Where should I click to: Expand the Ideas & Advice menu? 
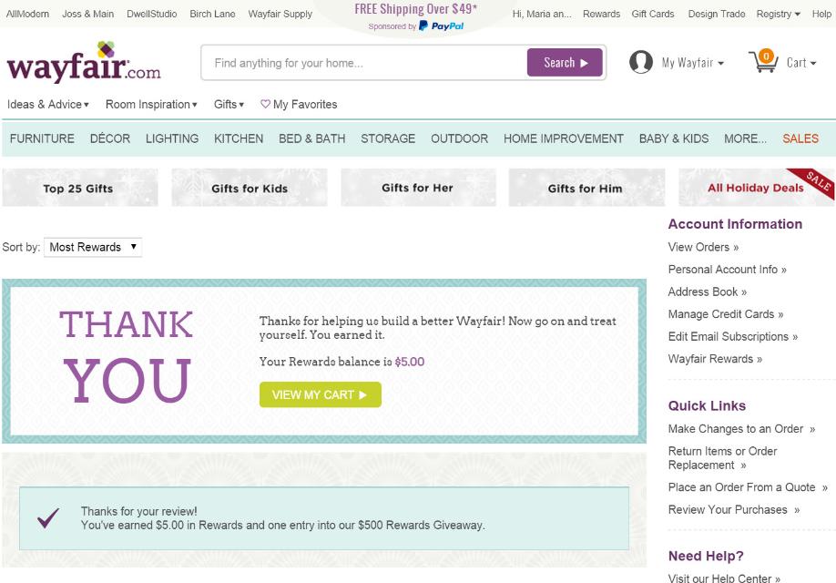pyautogui.click(x=48, y=105)
